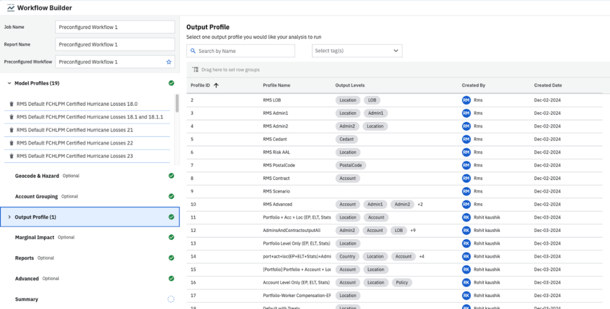Click the Summary step progress spinner

pos(171,299)
